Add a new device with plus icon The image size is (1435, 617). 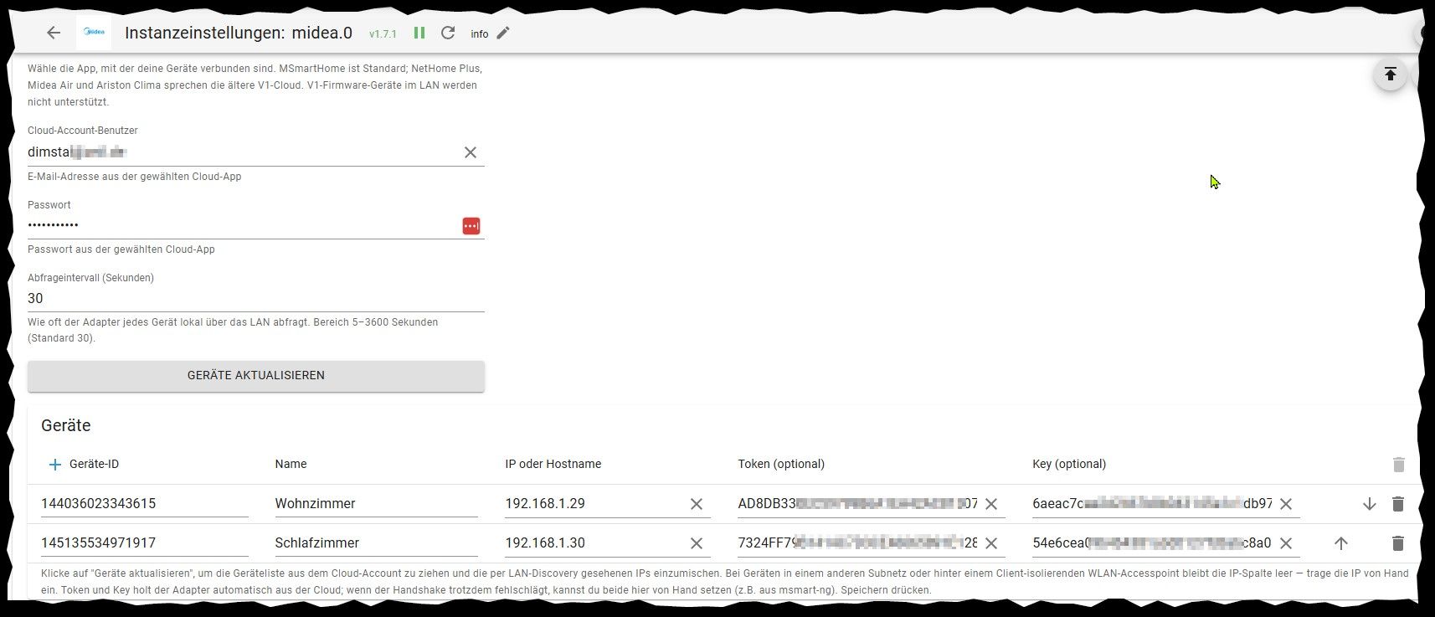tap(55, 465)
